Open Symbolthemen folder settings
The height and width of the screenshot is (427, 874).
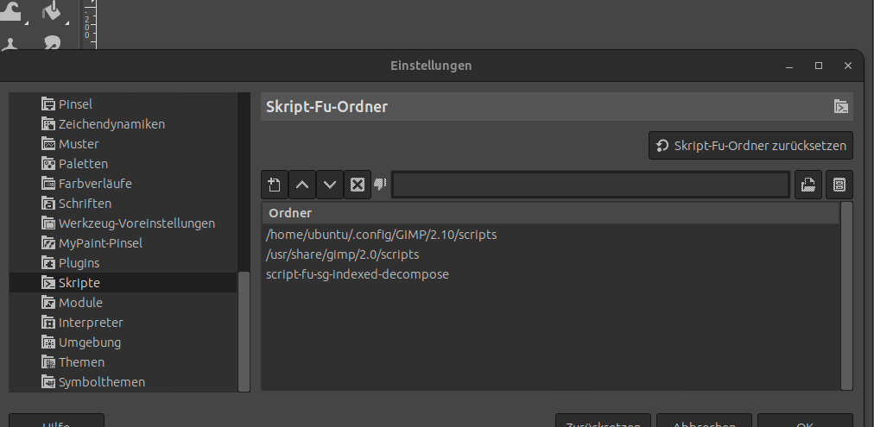coord(101,382)
